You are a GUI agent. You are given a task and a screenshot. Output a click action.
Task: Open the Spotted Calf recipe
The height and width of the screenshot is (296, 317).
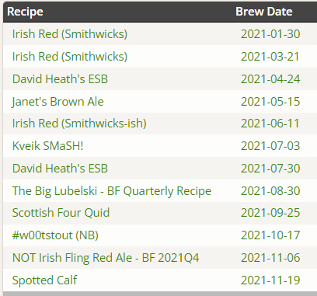pyautogui.click(x=44, y=280)
